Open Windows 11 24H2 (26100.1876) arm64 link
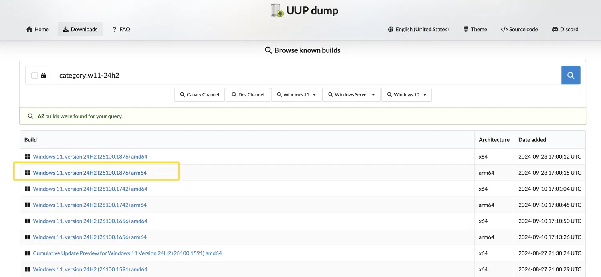Viewport: 601px width, 277px height. (x=90, y=173)
